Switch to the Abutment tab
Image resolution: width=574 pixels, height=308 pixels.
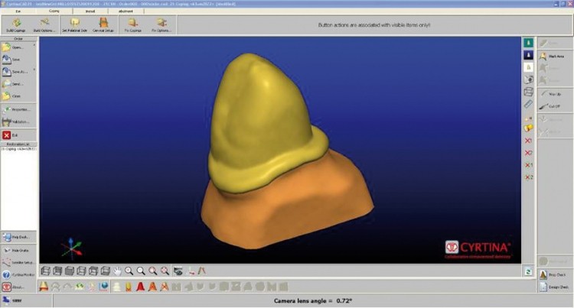pyautogui.click(x=126, y=11)
